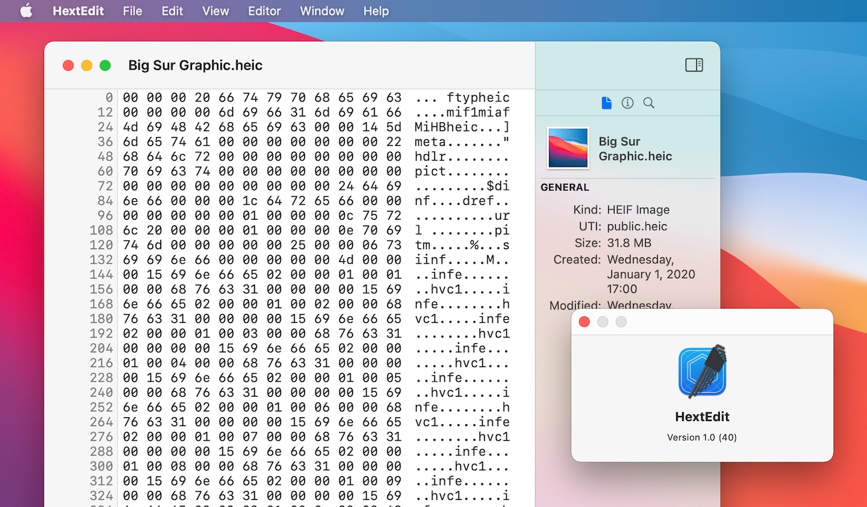Click the ASCII text '.........$di'
The width and height of the screenshot is (867, 507).
click(x=462, y=186)
